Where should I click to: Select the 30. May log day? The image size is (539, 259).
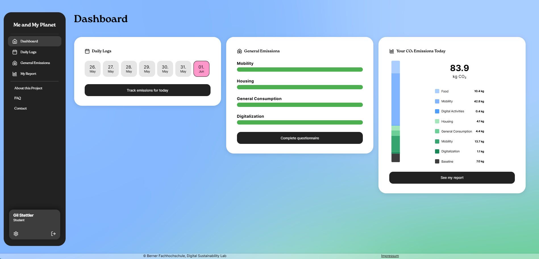[x=165, y=69]
